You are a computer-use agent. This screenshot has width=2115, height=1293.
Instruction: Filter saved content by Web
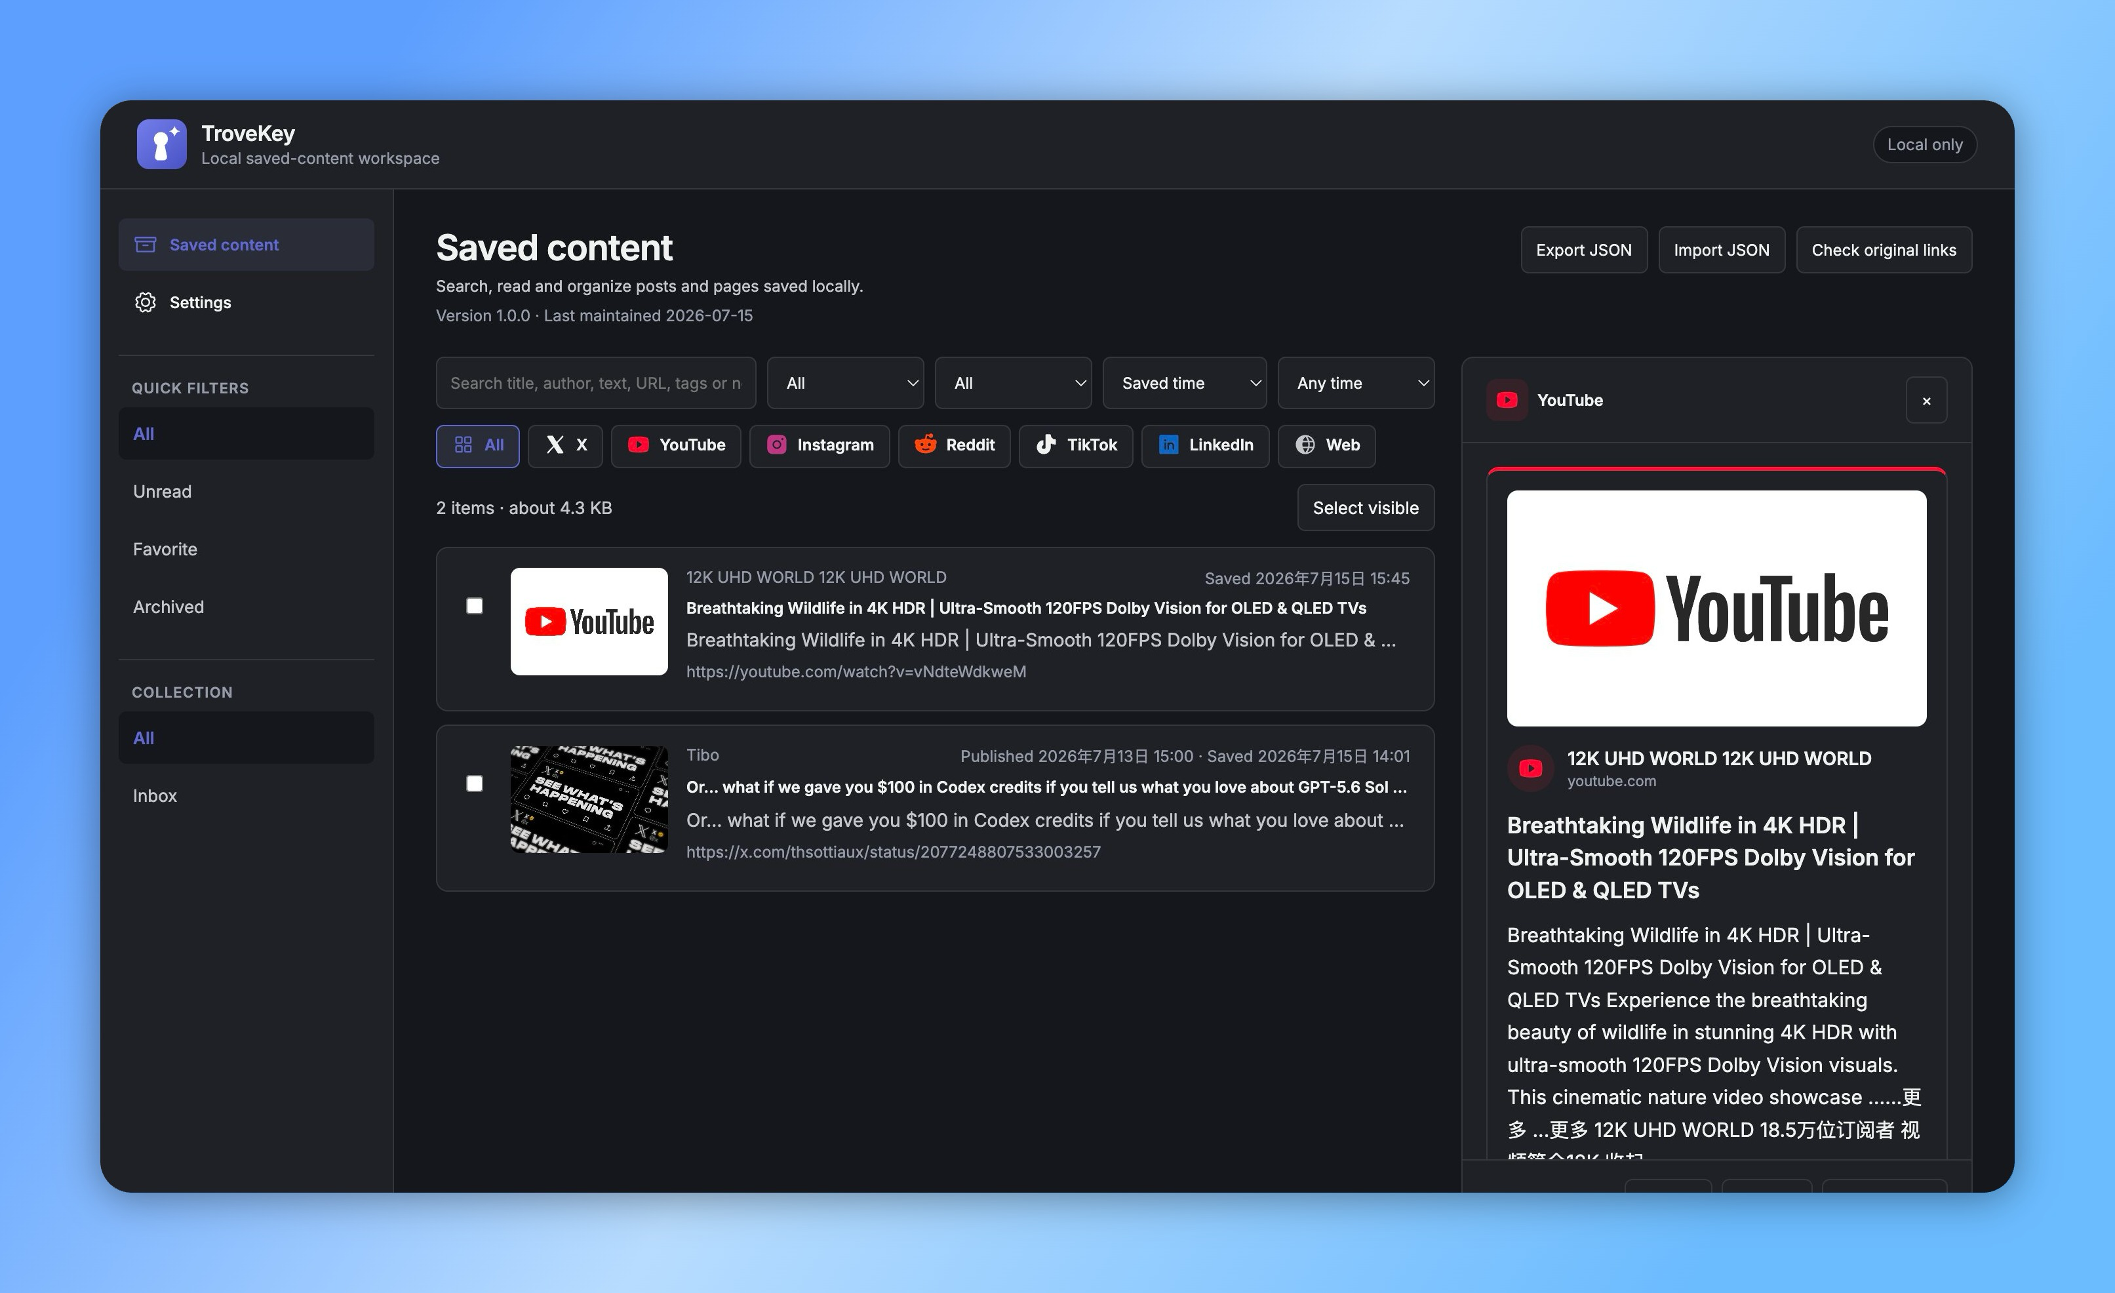pyautogui.click(x=1327, y=446)
